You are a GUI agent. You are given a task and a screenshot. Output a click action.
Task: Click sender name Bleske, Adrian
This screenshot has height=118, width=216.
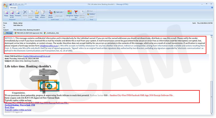coord(18,23)
